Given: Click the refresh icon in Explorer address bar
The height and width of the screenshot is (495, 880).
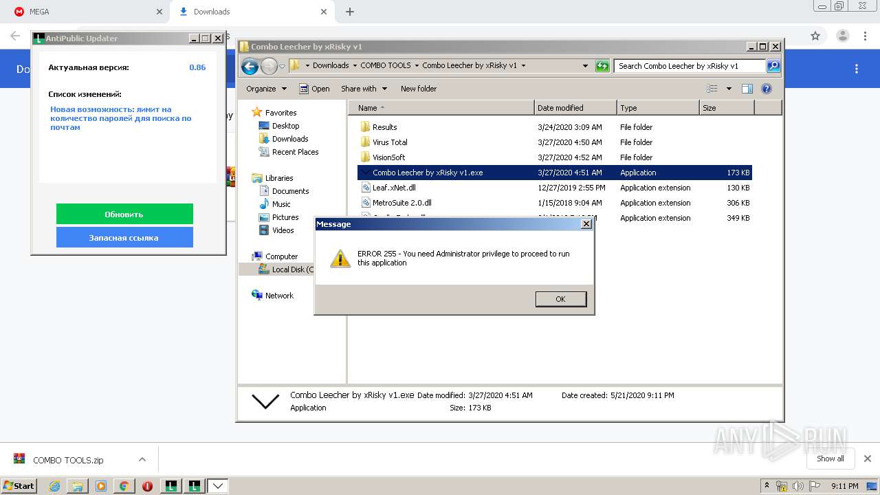Looking at the screenshot, I should pyautogui.click(x=602, y=66).
